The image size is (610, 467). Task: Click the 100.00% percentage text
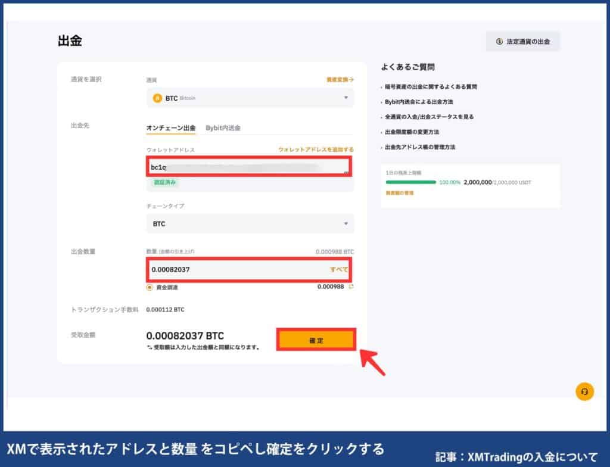tap(450, 182)
